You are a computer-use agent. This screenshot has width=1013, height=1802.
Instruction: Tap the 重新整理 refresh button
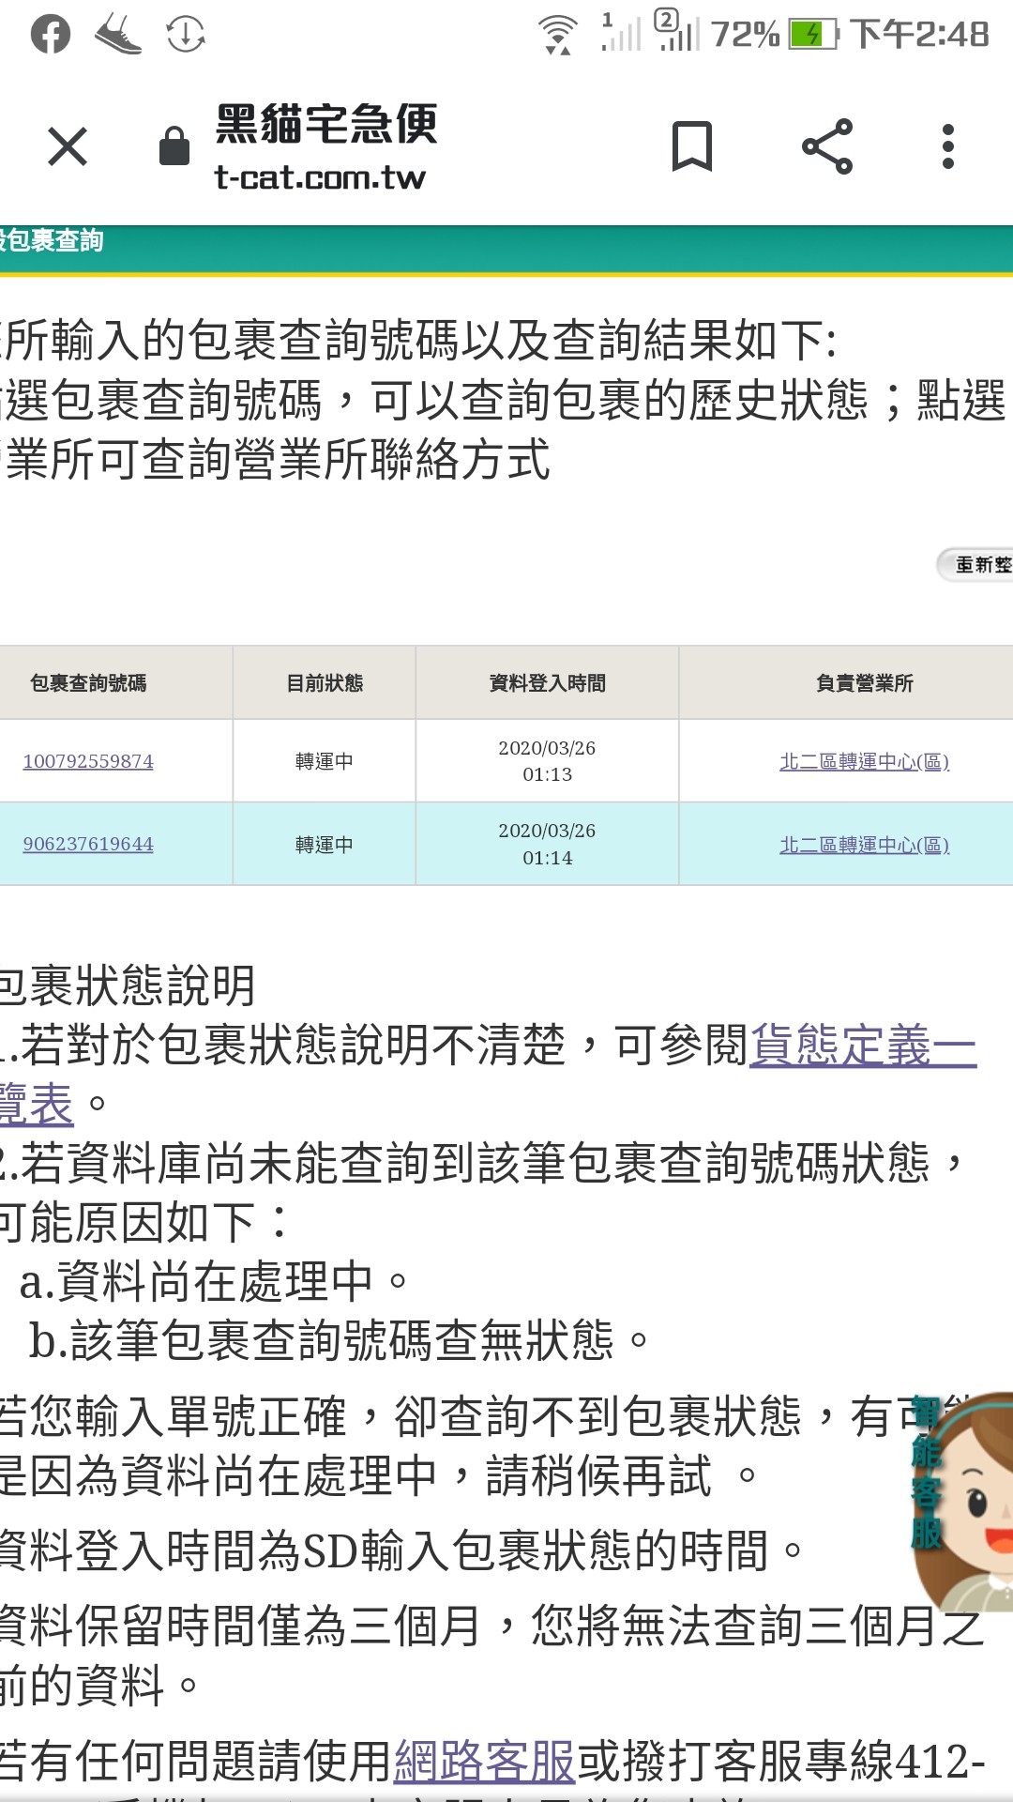(x=975, y=565)
